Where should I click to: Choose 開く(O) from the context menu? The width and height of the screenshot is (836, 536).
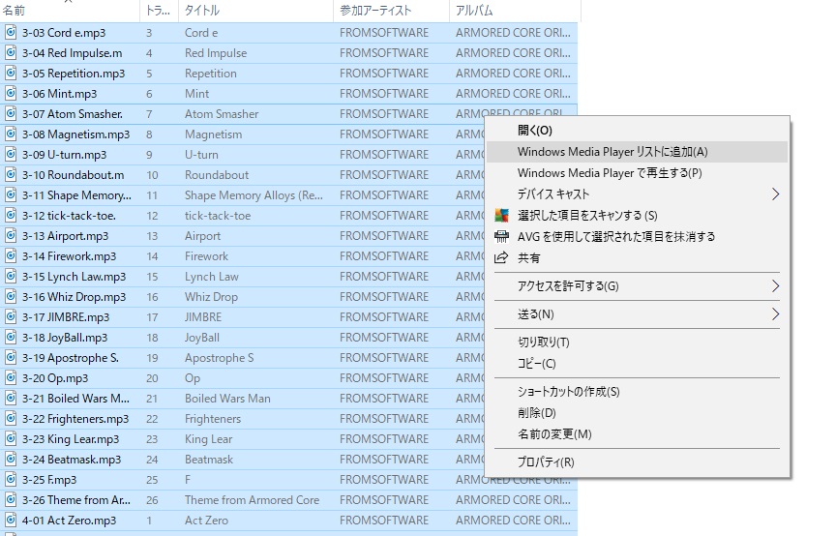[x=637, y=131]
